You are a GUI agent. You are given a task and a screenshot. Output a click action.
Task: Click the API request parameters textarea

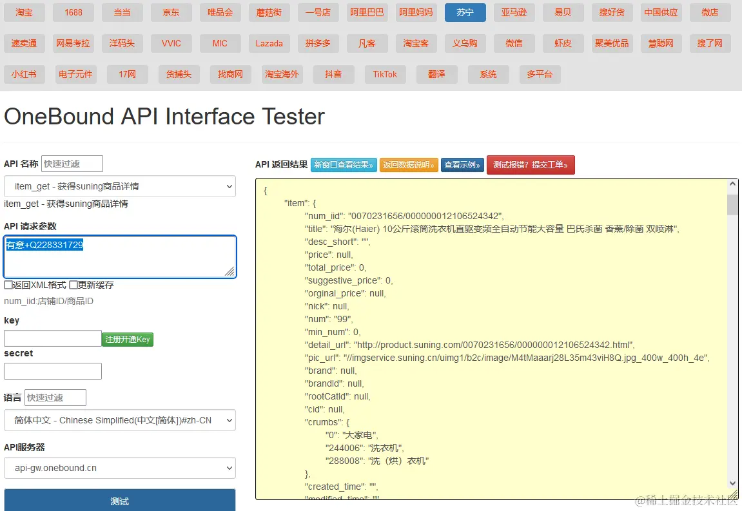pyautogui.click(x=120, y=256)
